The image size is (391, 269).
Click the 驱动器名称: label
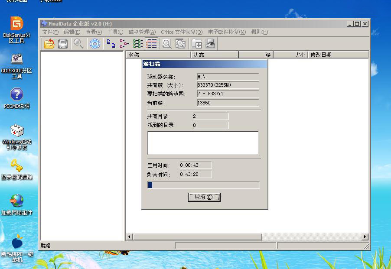click(161, 77)
